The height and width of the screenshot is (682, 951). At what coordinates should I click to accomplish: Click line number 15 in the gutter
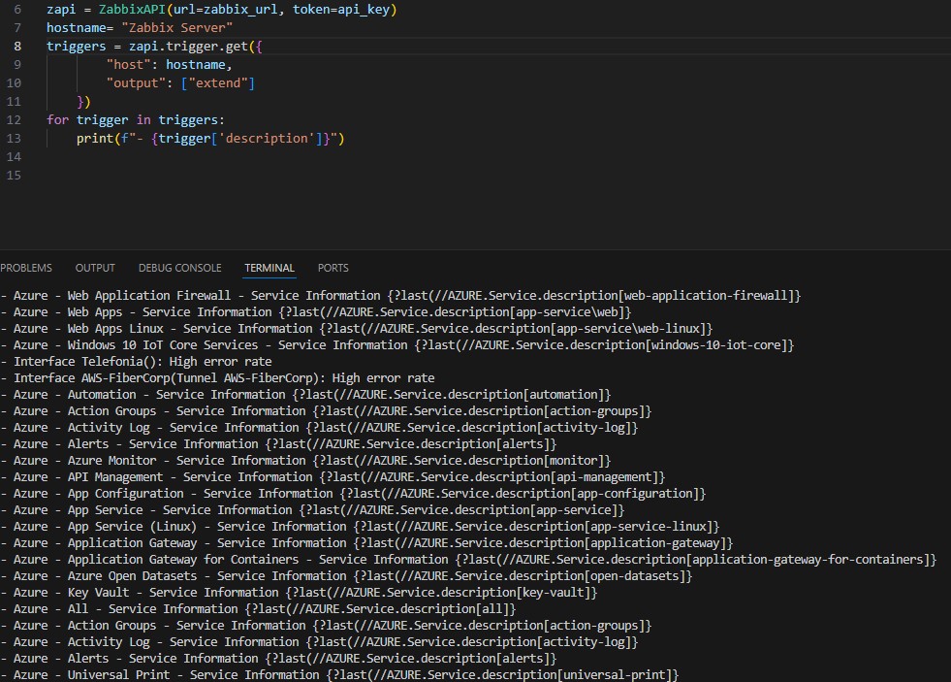pyautogui.click(x=14, y=176)
